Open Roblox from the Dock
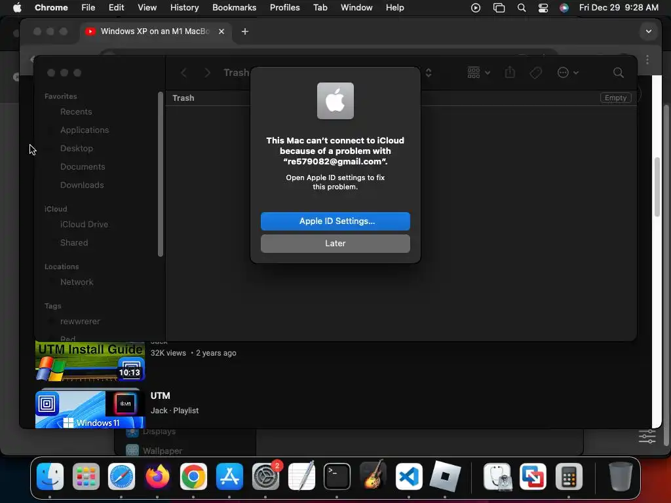 pyautogui.click(x=445, y=476)
